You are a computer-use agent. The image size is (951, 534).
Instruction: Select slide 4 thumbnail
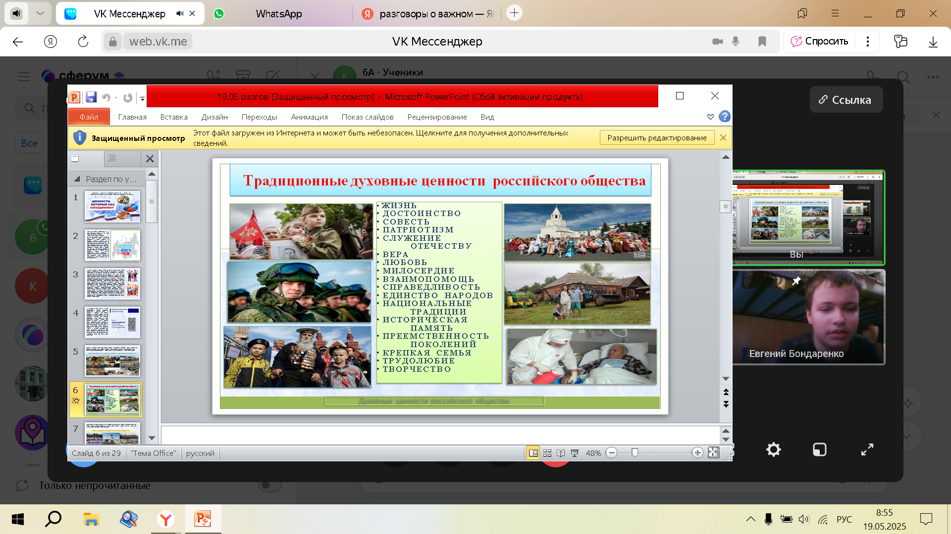[112, 322]
